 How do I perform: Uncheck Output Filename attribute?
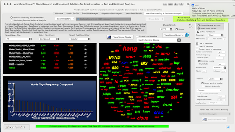(199, 25)
